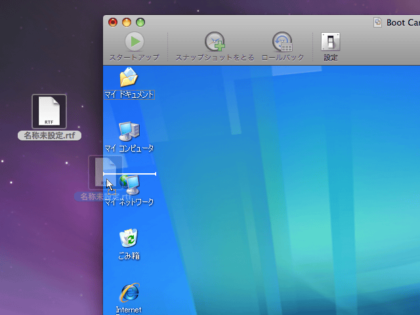The image size is (420, 315).
Task: Select the マイ ドキュメント folder icon
Action: (129, 77)
